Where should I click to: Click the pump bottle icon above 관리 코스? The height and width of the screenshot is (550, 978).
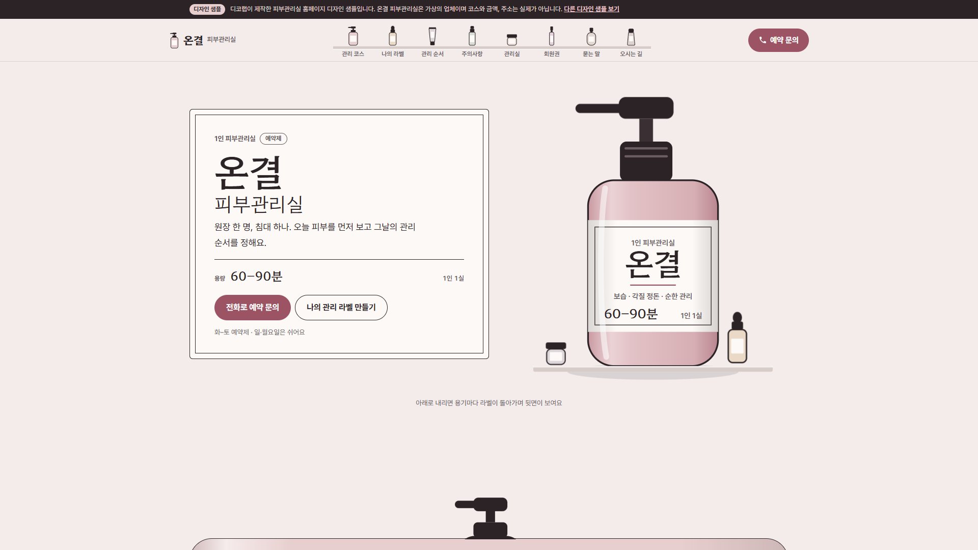(x=352, y=36)
